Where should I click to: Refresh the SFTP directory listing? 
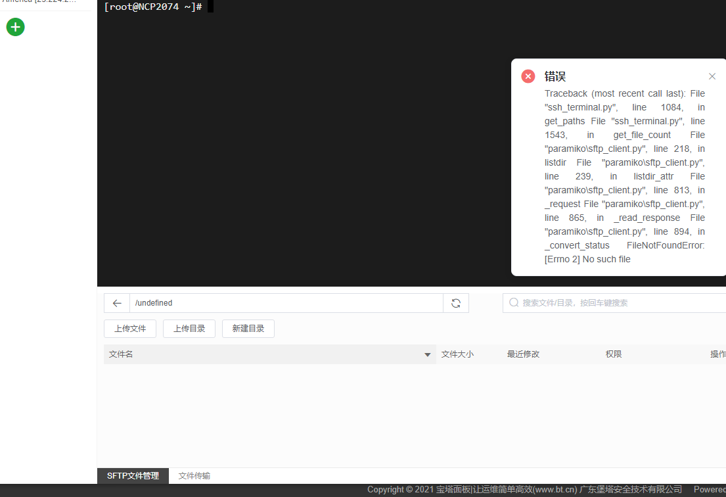456,303
